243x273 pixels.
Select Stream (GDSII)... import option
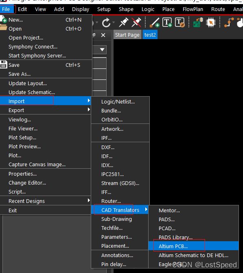[x=120, y=183]
